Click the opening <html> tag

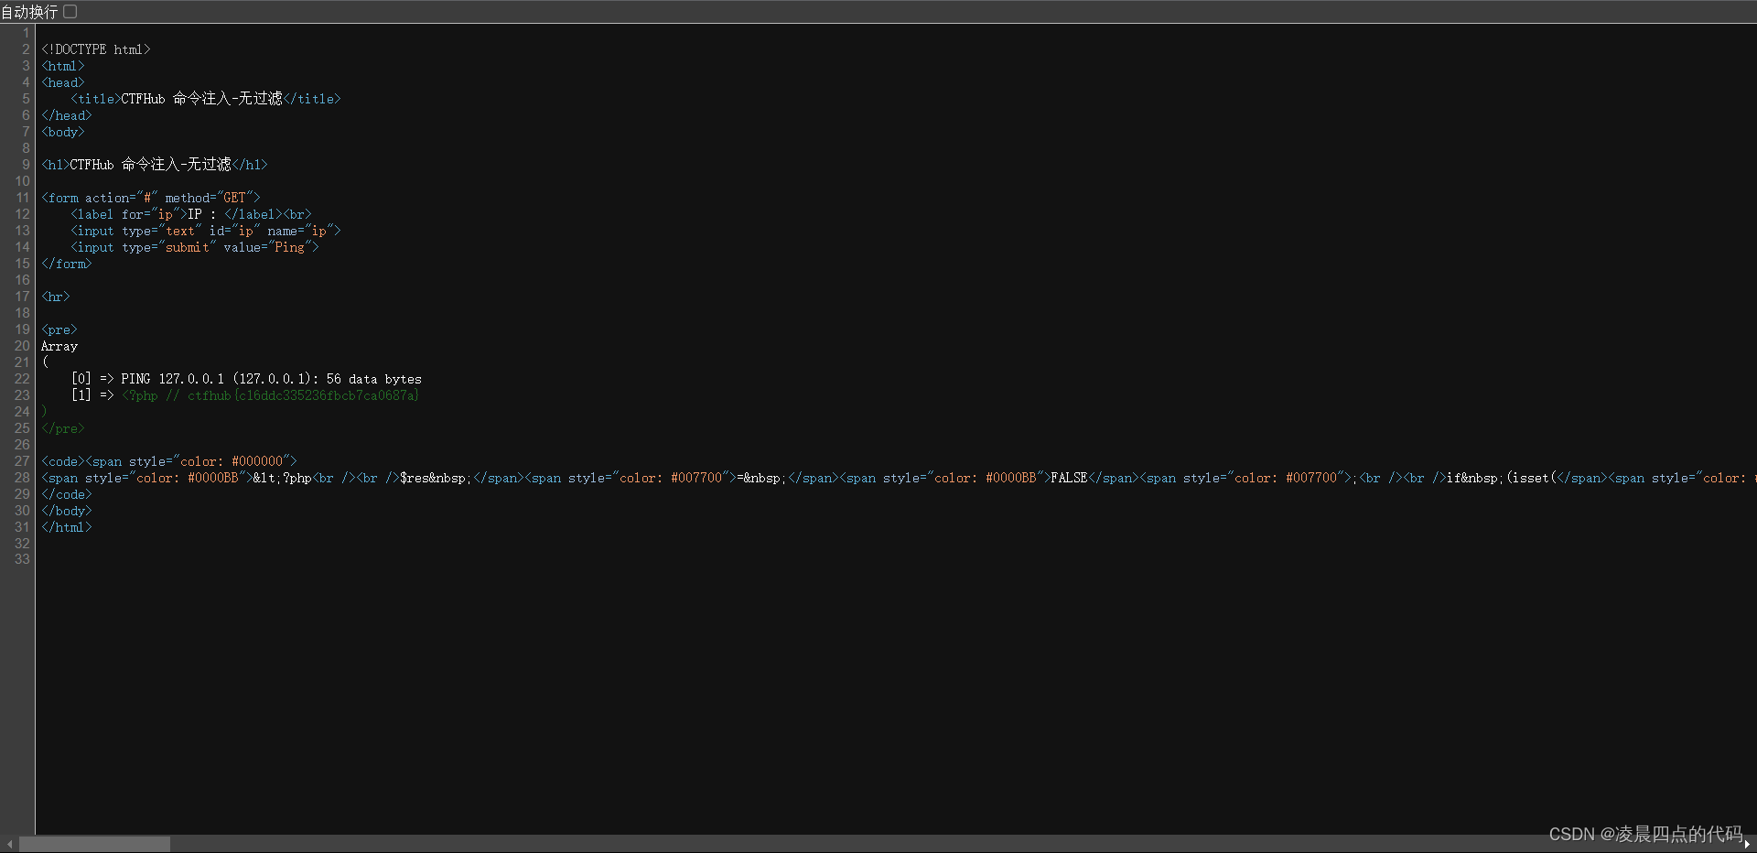click(63, 66)
